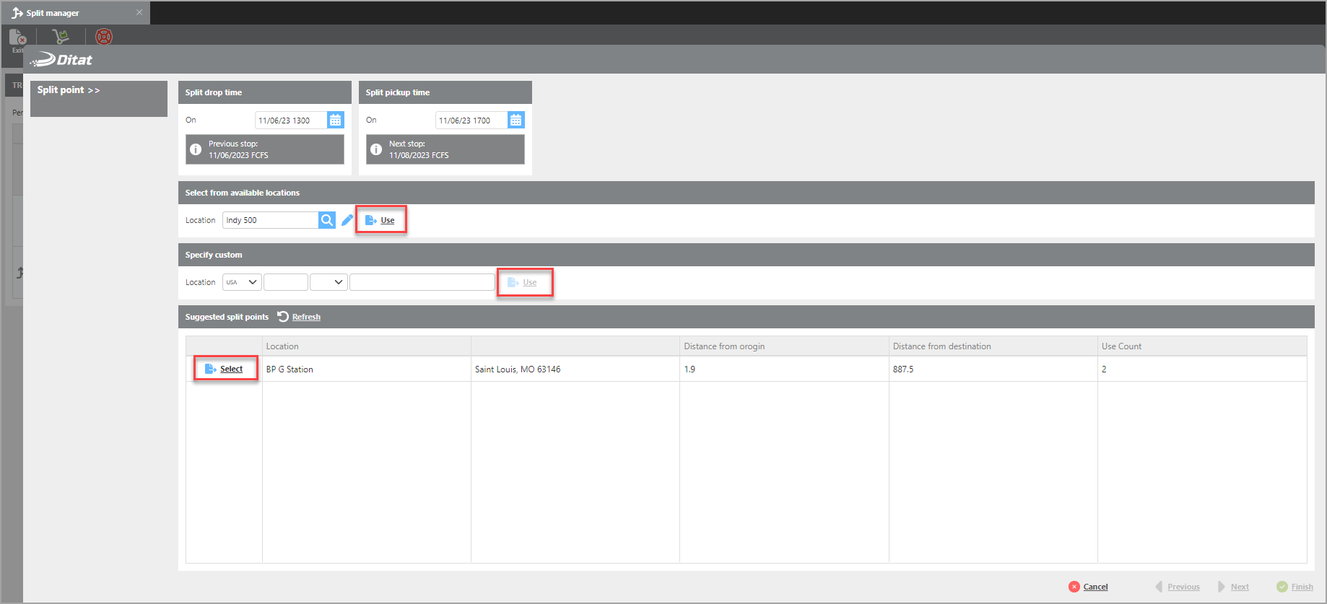The width and height of the screenshot is (1327, 604).
Task: Open the state dropdown in Specify custom
Action: tap(329, 282)
